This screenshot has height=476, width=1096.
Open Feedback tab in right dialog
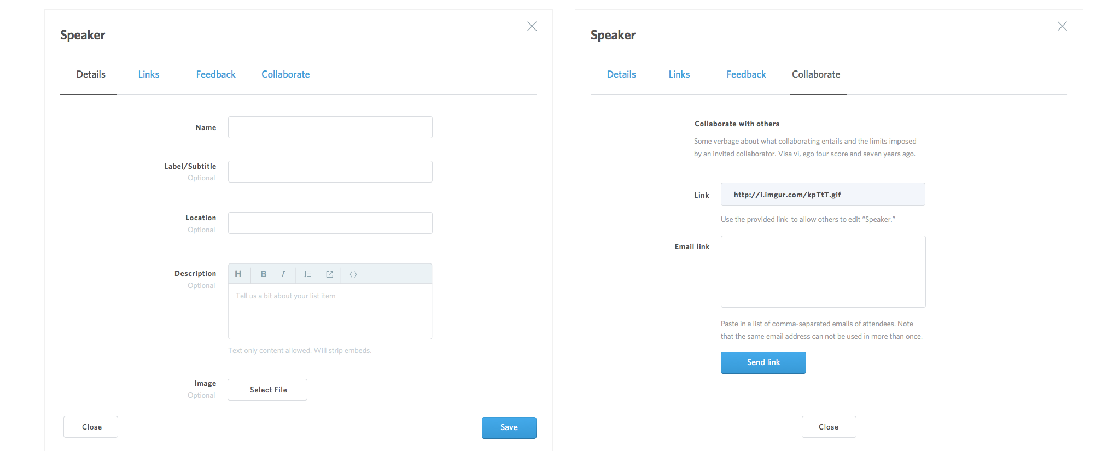pos(746,74)
